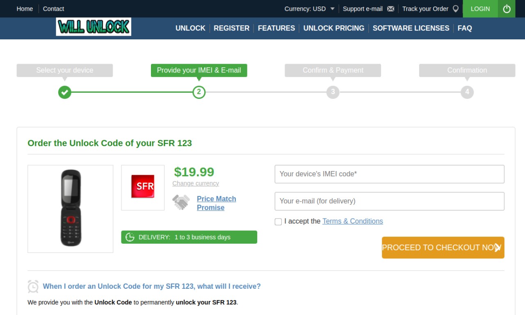Click the step 4 circle marker

(x=467, y=92)
